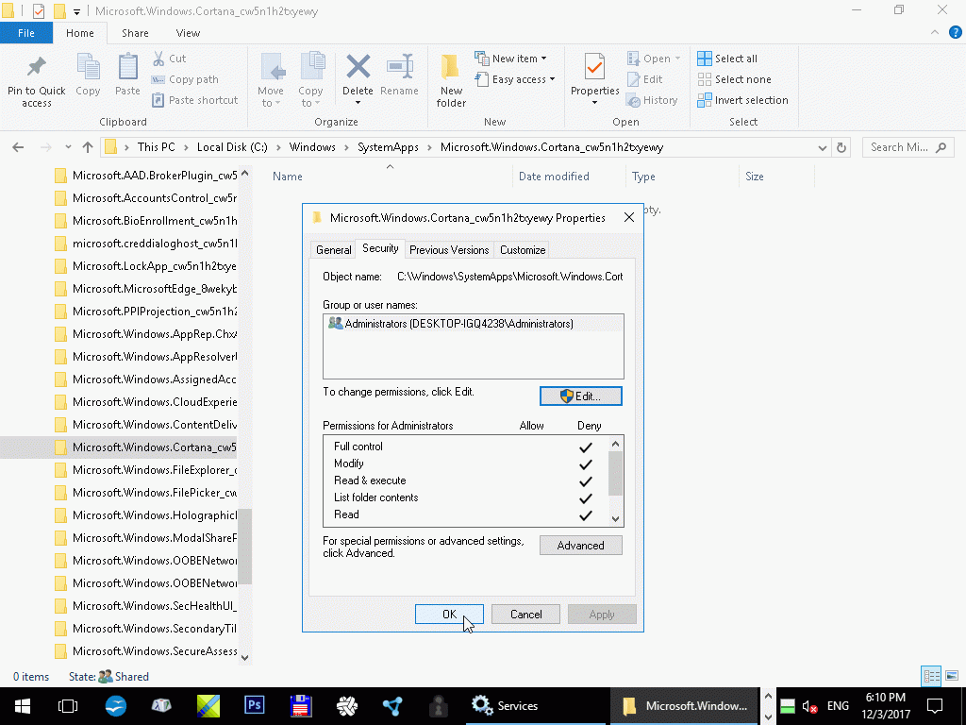Go back with the Back arrow
The image size is (966, 725).
[19, 147]
